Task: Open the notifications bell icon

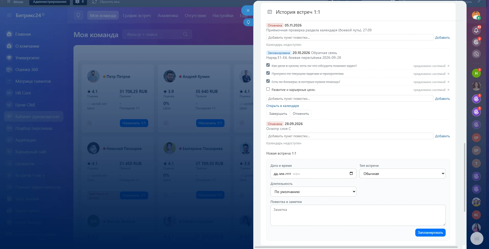Action: (x=476, y=30)
